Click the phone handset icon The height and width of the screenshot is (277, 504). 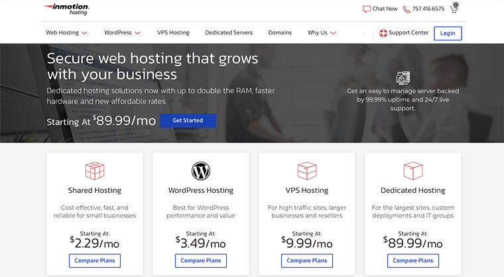[407, 9]
